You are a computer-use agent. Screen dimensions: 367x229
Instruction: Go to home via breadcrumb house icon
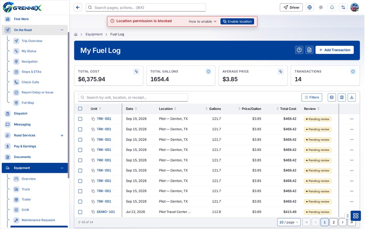(76, 34)
